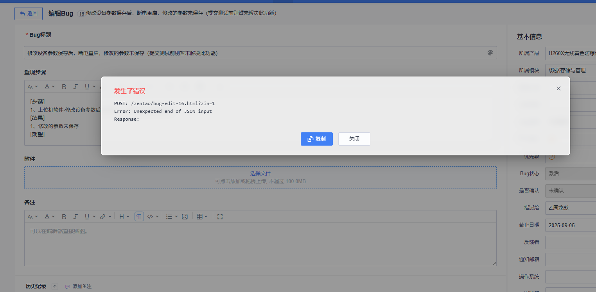
Task: Open font color menu in 重现步骤 toolbar
Action: (x=49, y=87)
